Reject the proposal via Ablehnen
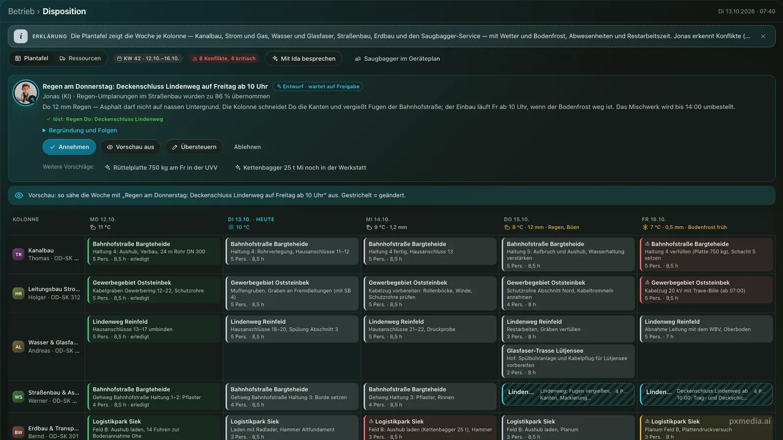The height and width of the screenshot is (440, 783). point(247,147)
